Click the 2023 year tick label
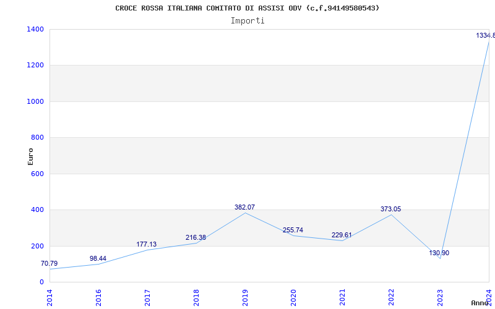Image resolution: width=495 pixels, height=309 pixels. [440, 297]
